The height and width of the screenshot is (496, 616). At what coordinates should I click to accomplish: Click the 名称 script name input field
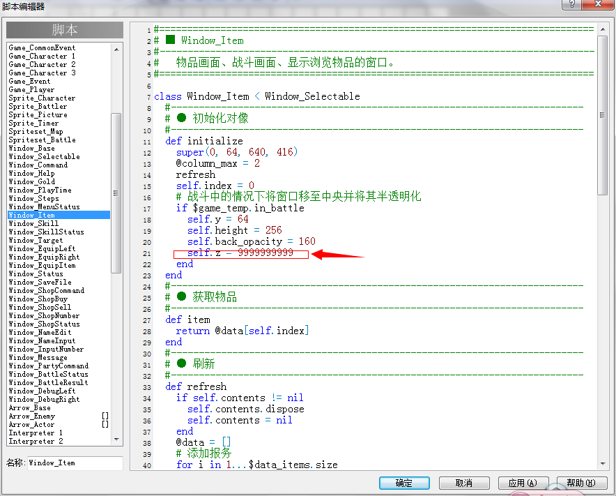click(x=75, y=463)
